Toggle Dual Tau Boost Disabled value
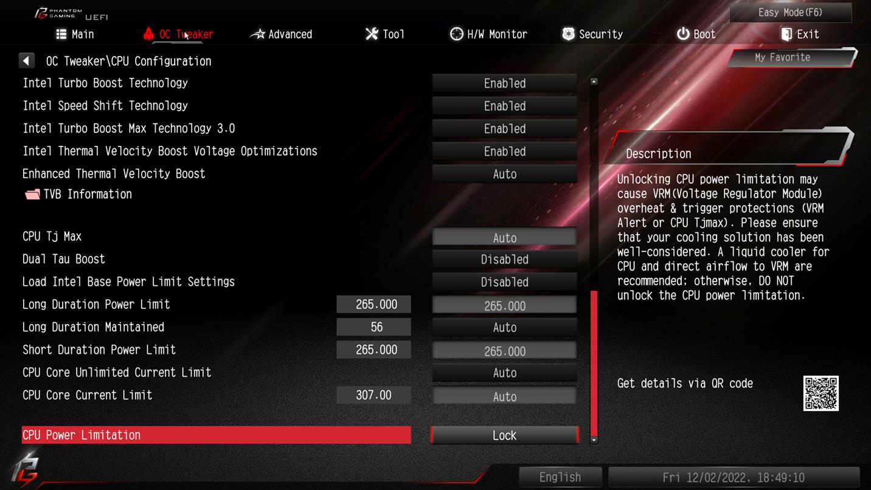The width and height of the screenshot is (871, 490). [x=504, y=260]
